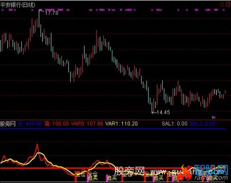
Task: Select the VAR1: 110.20 readout
Action: [x=122, y=124]
